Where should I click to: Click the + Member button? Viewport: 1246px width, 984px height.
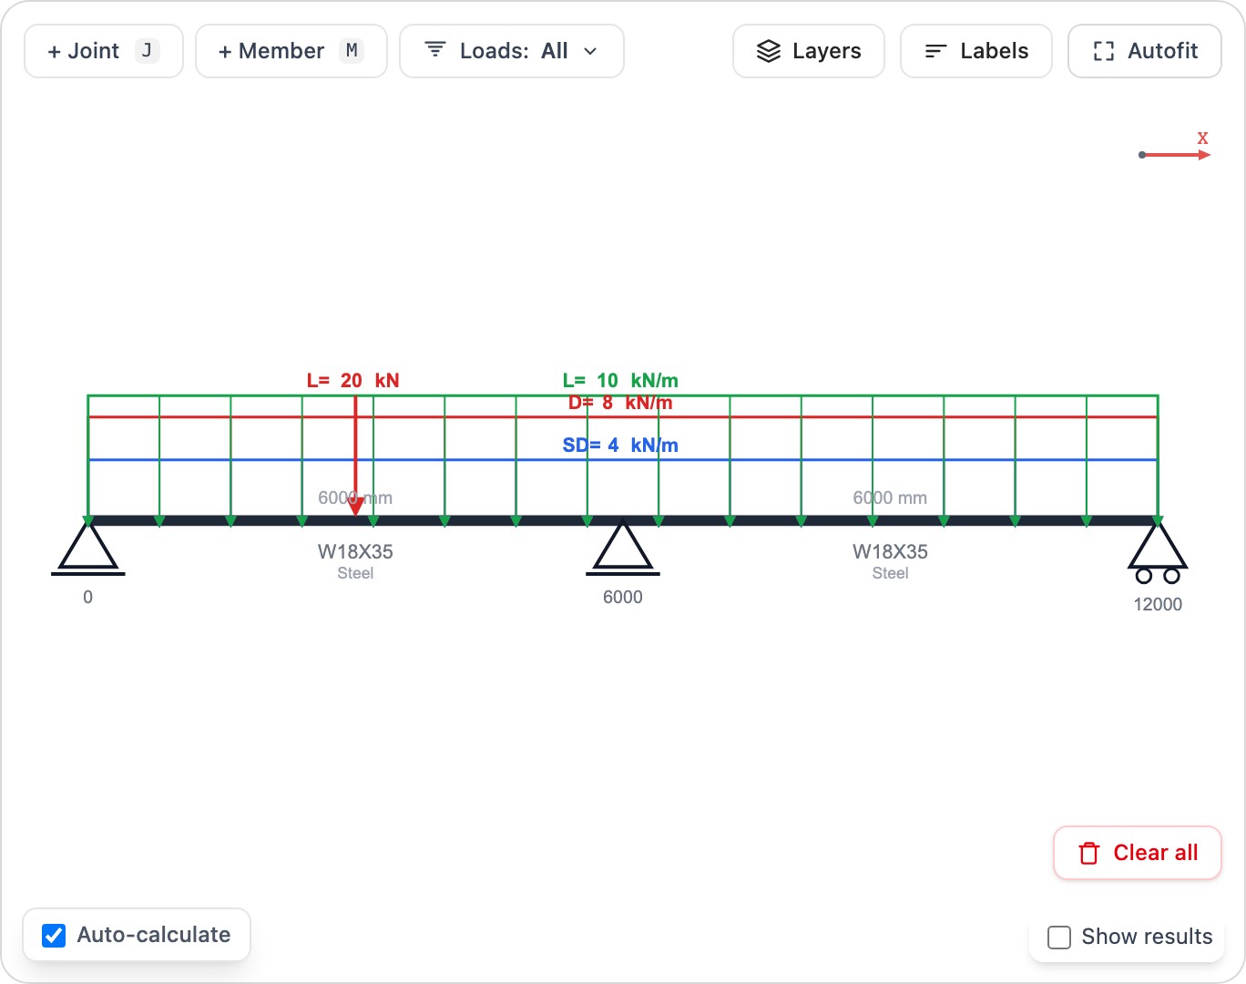[291, 51]
